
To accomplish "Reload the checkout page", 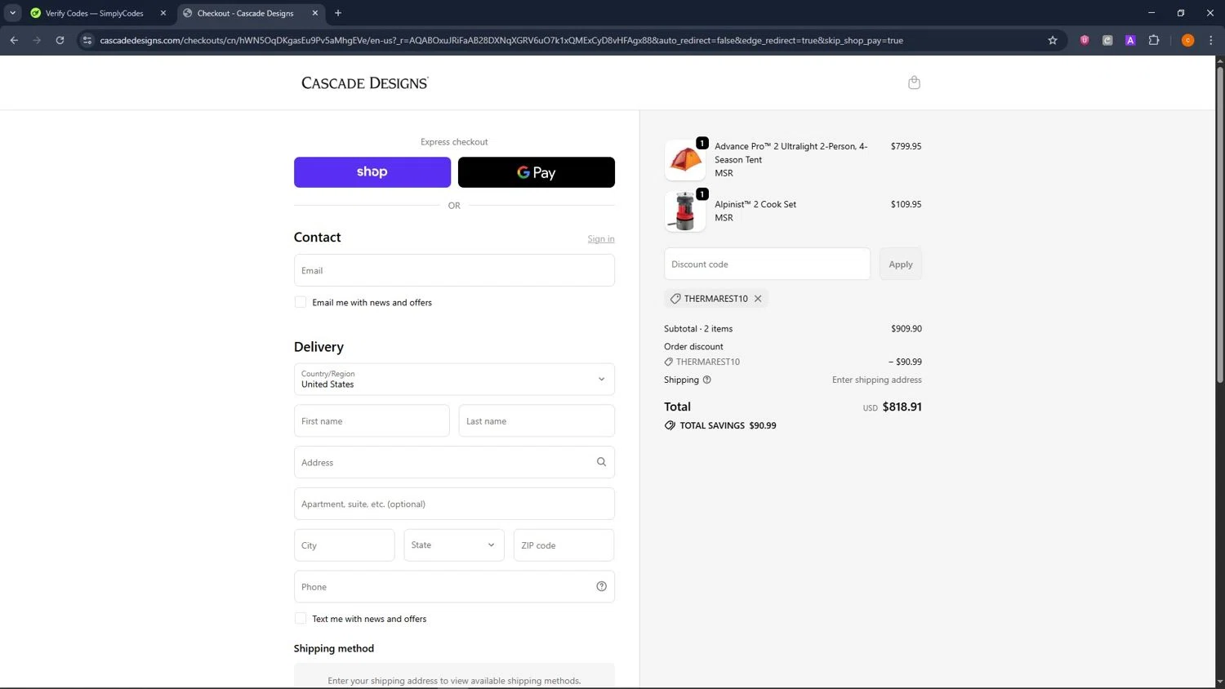I will [x=60, y=40].
